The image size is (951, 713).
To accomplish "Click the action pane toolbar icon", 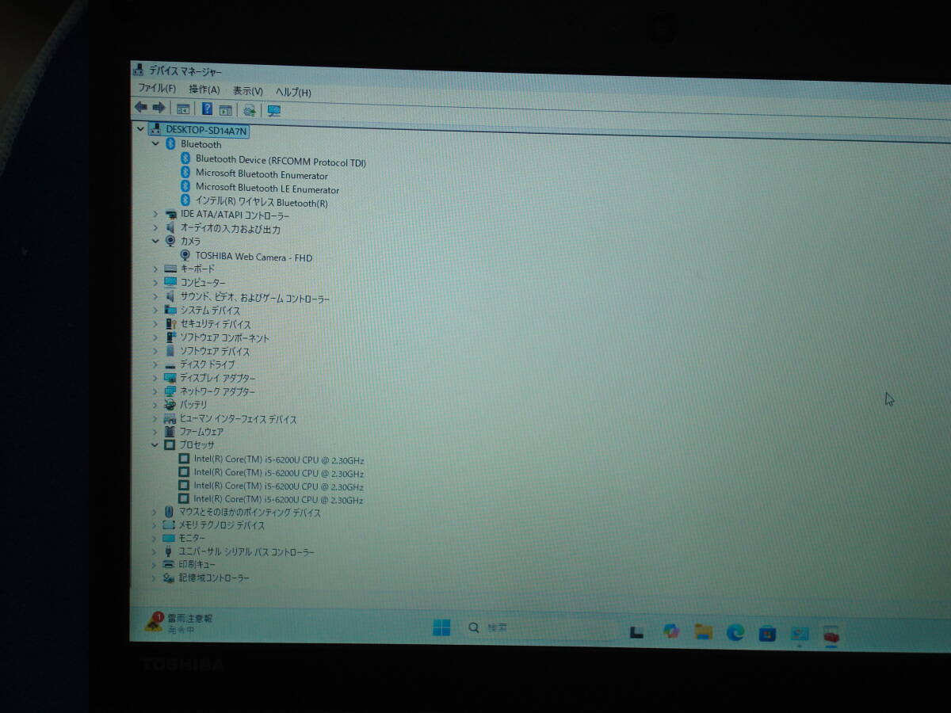I will click(225, 109).
